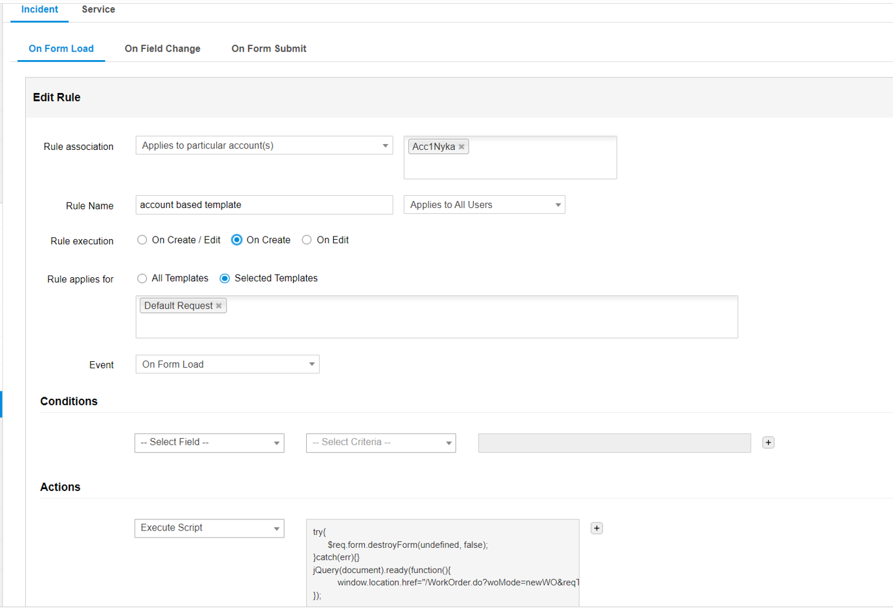
Task: Go to the On Form Submit tab
Action: tap(269, 48)
